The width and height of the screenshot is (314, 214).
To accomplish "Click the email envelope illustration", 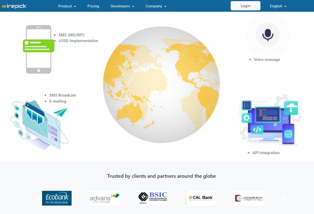I will click(40, 125).
